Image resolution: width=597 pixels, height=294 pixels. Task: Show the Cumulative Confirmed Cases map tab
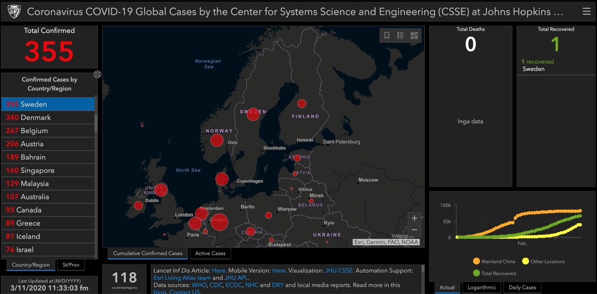[148, 253]
